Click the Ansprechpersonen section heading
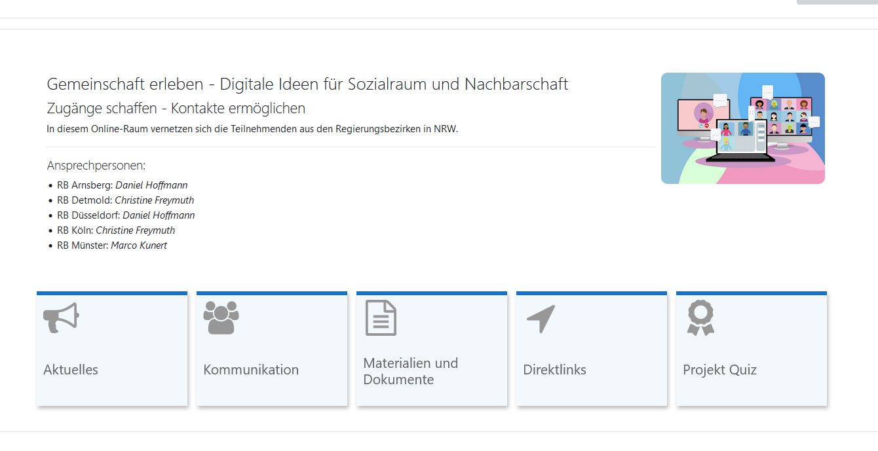This screenshot has width=878, height=451. tap(96, 166)
